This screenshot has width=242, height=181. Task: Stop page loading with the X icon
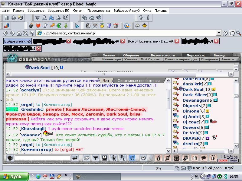[26, 33]
